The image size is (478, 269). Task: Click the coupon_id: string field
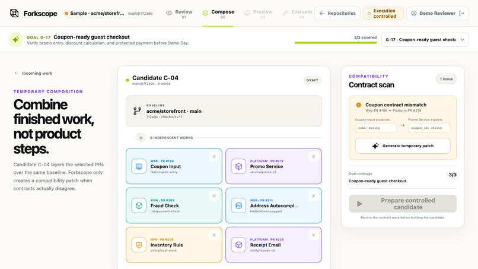[429, 128]
